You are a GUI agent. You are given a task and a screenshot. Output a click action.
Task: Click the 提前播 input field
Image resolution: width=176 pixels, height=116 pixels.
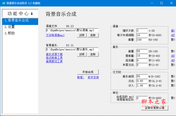(x=142, y=56)
